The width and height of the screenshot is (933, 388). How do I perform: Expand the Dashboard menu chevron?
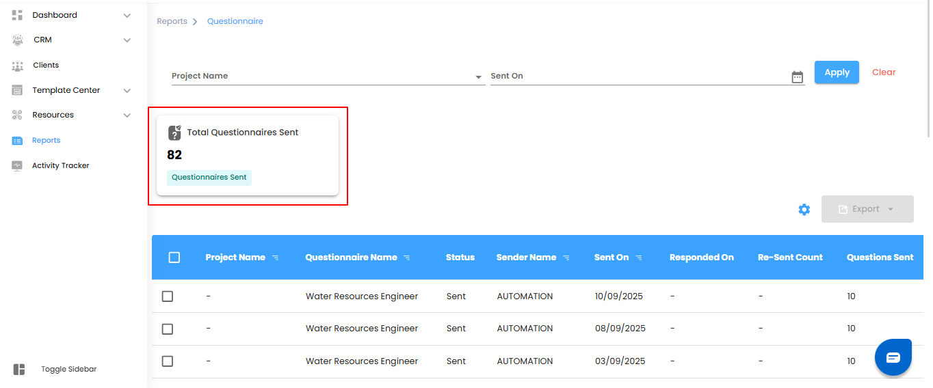click(127, 15)
